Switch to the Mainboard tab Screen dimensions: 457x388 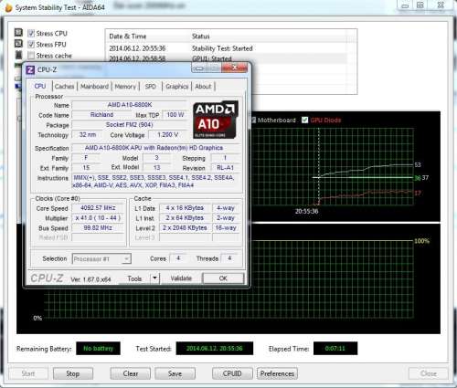pos(94,87)
